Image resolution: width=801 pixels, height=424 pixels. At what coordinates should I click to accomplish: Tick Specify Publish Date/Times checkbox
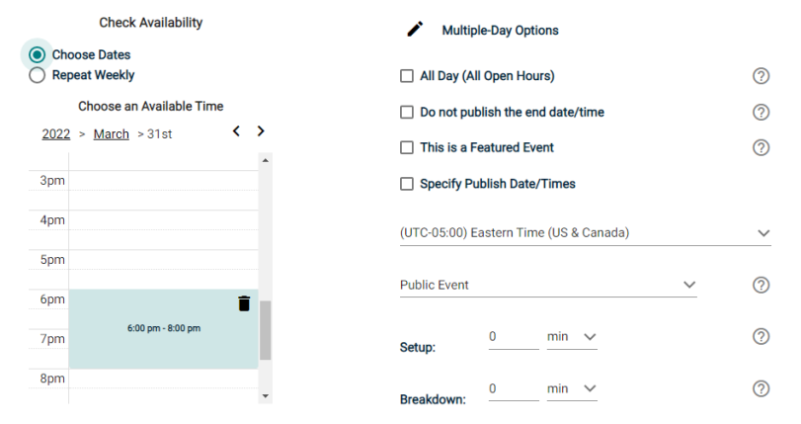point(407,184)
